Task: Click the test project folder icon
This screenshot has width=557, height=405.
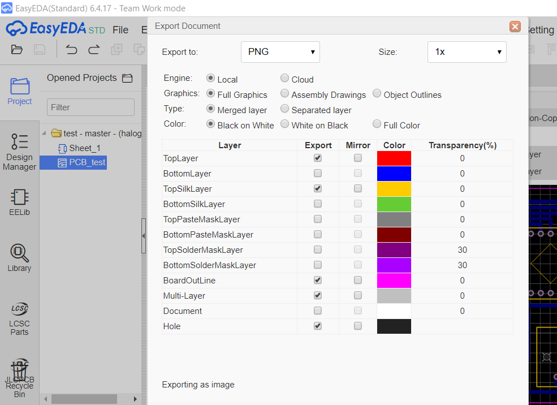Action: click(x=56, y=133)
